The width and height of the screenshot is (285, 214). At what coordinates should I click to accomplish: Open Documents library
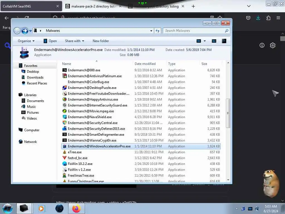coord(35,101)
